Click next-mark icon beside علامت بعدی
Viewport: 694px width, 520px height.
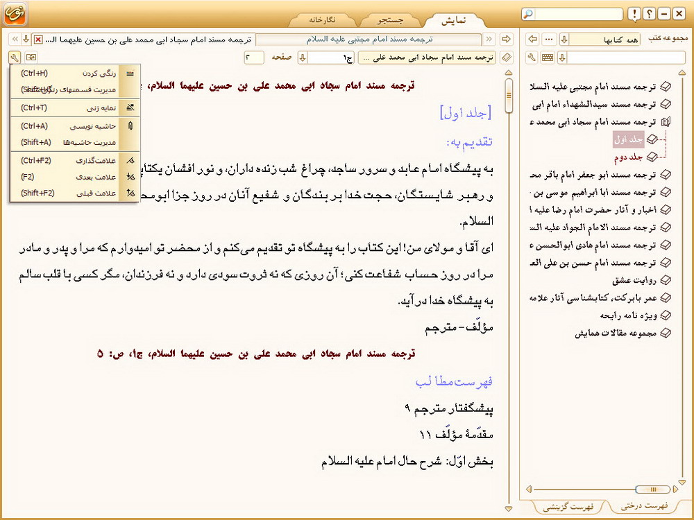point(130,177)
